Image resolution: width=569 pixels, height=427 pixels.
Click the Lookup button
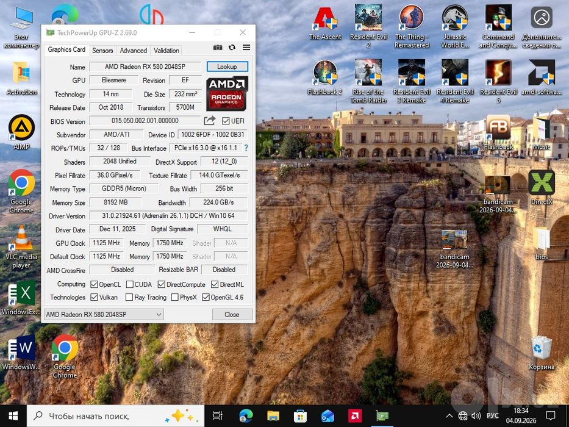point(227,67)
